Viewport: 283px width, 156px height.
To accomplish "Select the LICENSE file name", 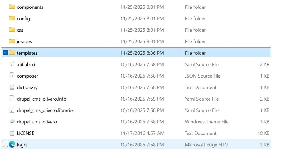I will point(25,133).
